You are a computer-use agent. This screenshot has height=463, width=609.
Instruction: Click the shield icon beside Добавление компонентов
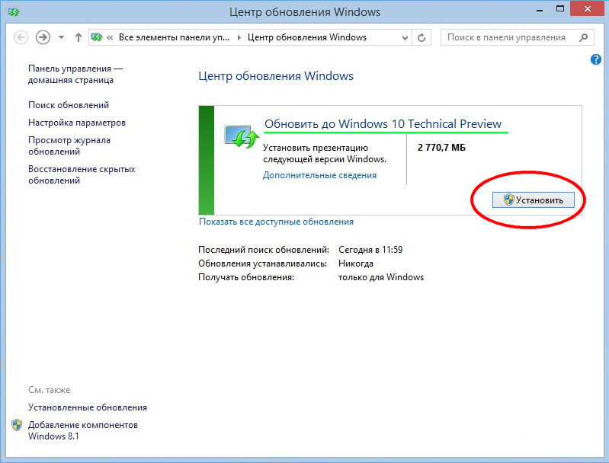pyautogui.click(x=17, y=425)
